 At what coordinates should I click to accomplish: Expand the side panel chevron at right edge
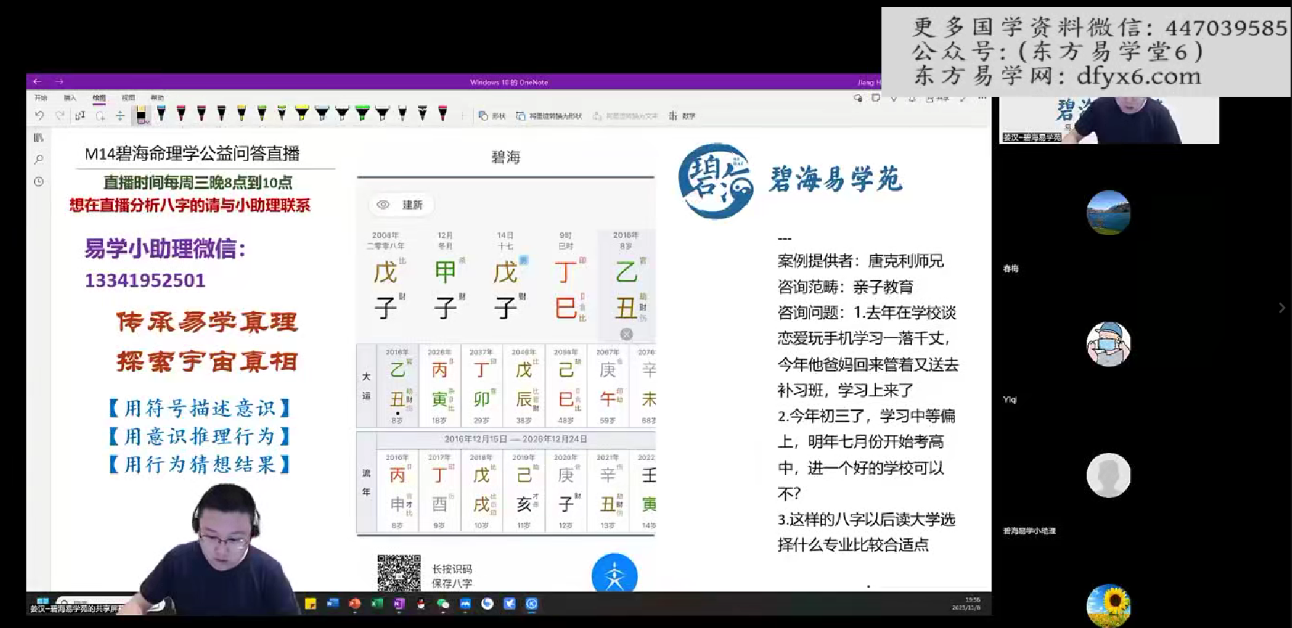[1282, 308]
